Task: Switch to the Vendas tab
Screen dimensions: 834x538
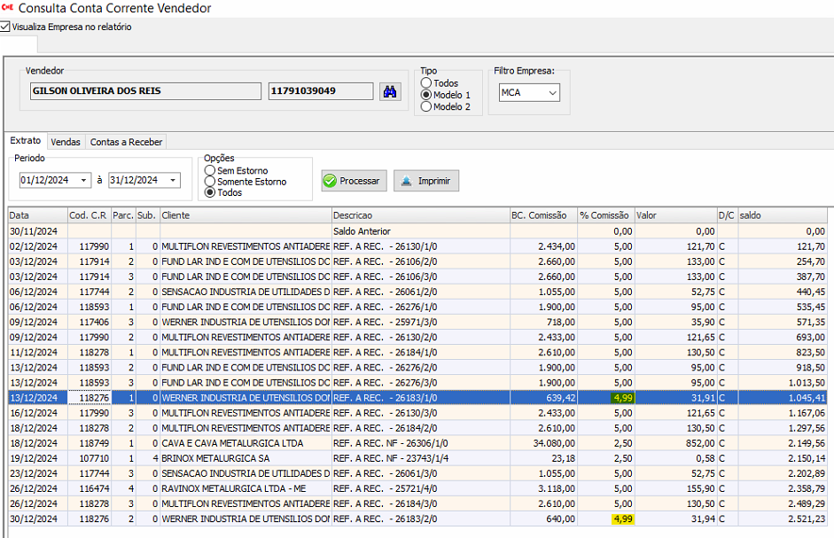Action: tap(66, 142)
